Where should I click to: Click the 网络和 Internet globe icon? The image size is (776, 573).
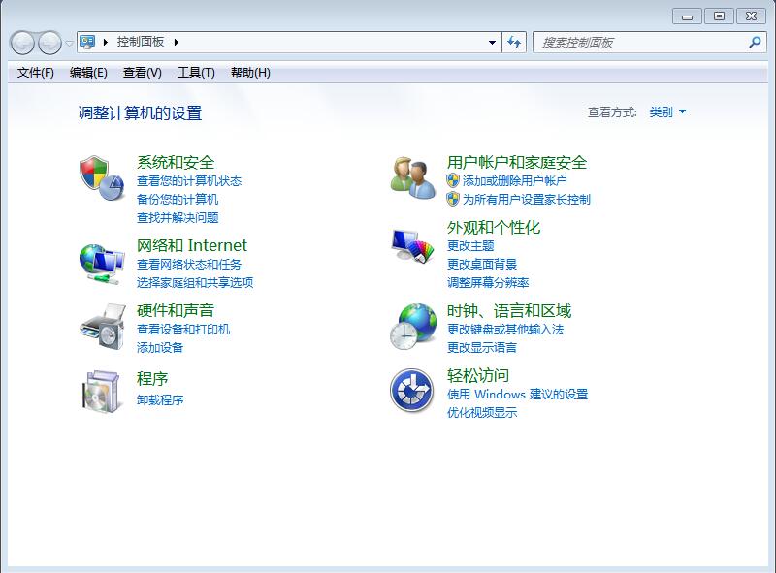[101, 261]
